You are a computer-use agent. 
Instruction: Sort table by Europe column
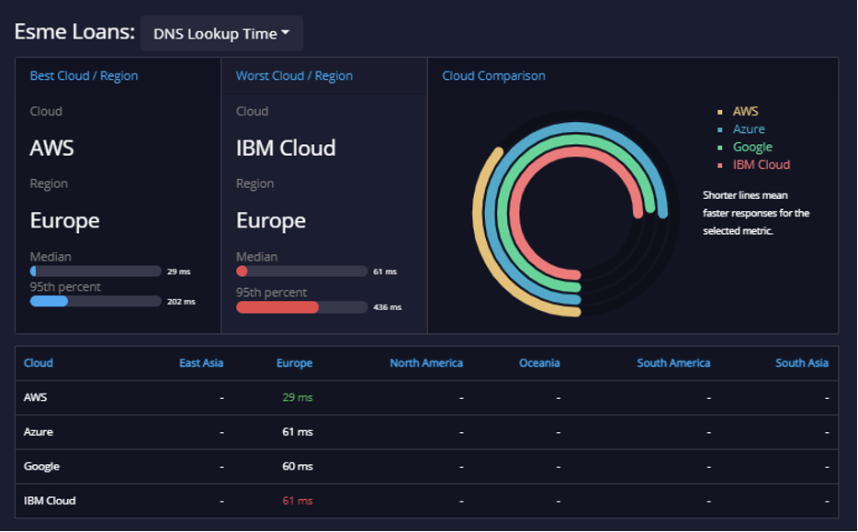tap(294, 363)
